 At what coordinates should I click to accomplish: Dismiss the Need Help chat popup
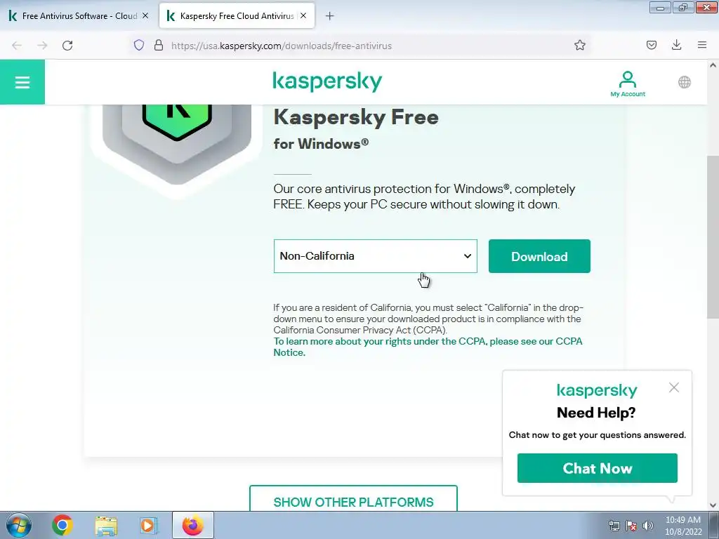673,387
